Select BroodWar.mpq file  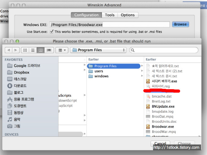(x=161, y=132)
